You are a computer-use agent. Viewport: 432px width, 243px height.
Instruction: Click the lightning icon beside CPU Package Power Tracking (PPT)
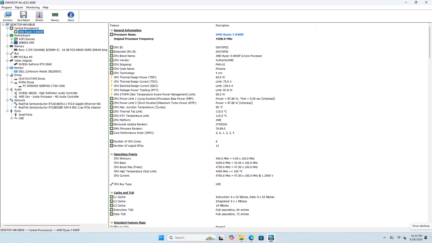(112, 90)
